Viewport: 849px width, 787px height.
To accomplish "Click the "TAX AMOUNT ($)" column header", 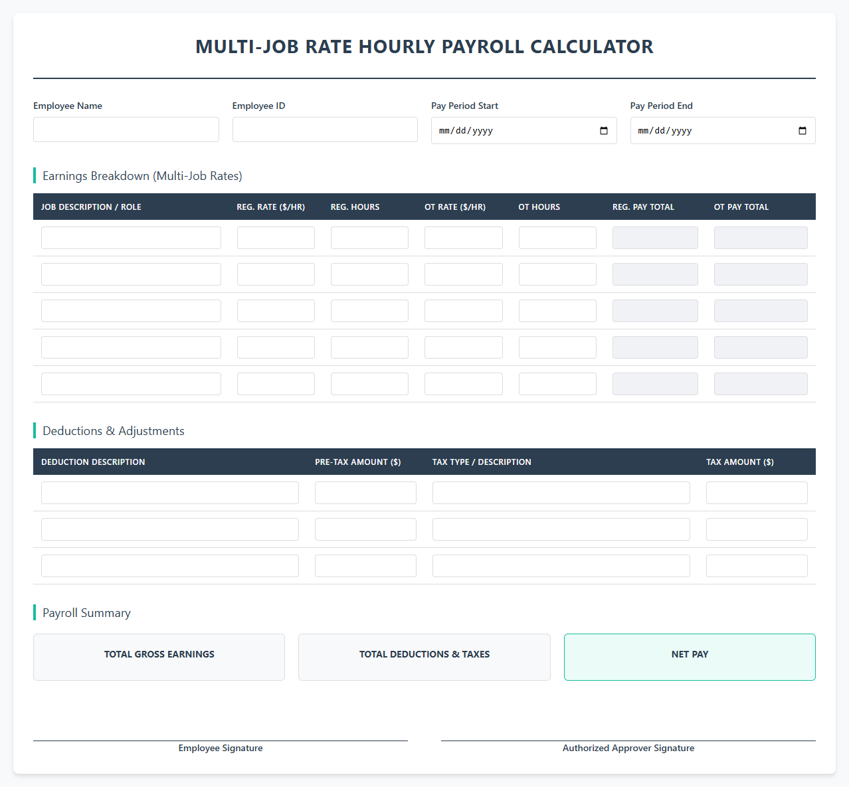I will tap(740, 462).
